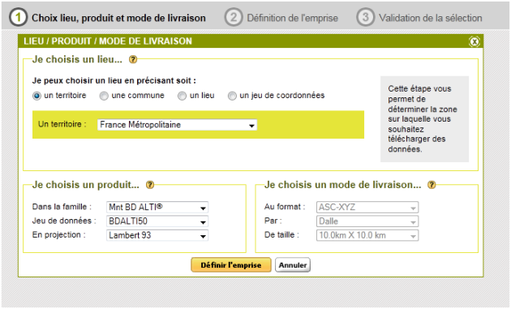Screen dimensions: 511x309
Task: Click the 'Au format :' label
Action: click(285, 207)
